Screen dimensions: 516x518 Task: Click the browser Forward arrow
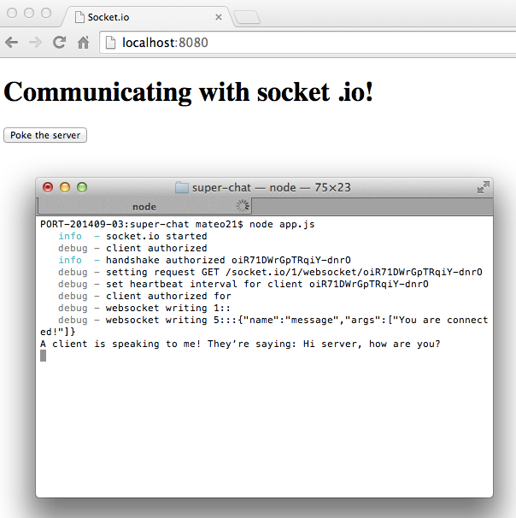point(35,43)
